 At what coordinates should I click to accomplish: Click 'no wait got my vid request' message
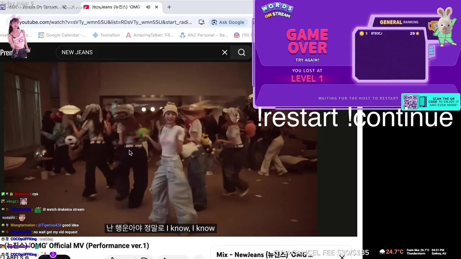55,232
